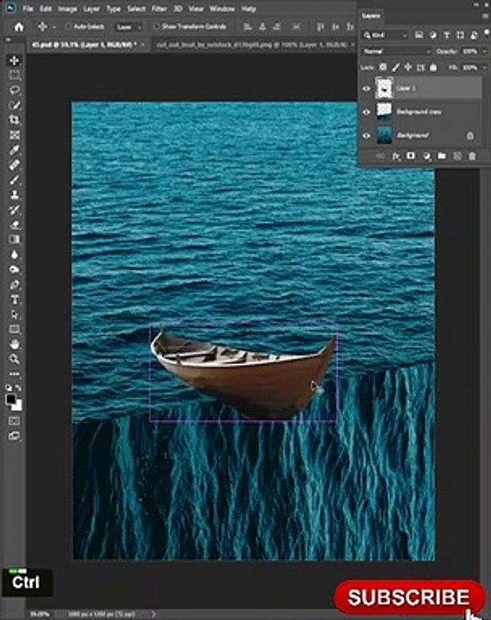Click the Home icon in options bar

tap(19, 27)
